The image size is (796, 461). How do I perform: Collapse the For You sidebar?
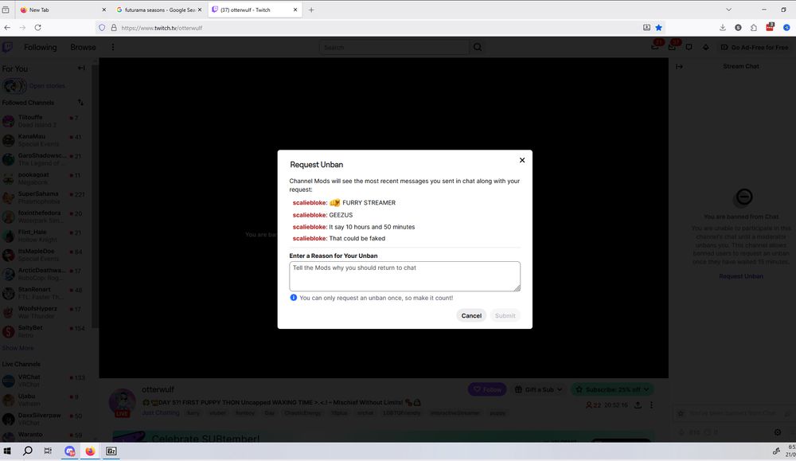pyautogui.click(x=81, y=68)
